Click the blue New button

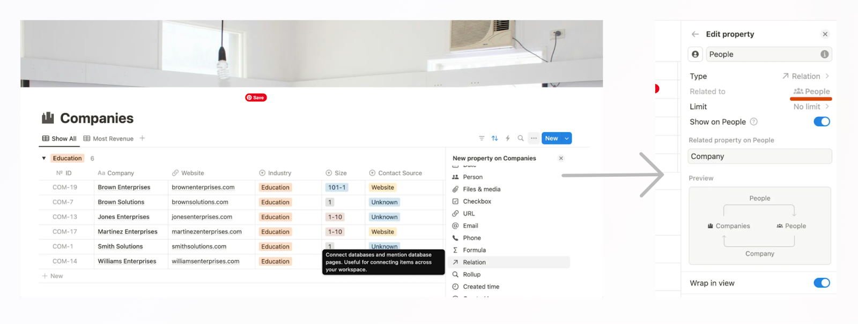click(x=551, y=138)
